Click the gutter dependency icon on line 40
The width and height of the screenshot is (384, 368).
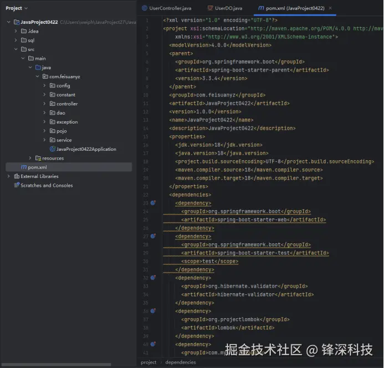click(x=153, y=344)
